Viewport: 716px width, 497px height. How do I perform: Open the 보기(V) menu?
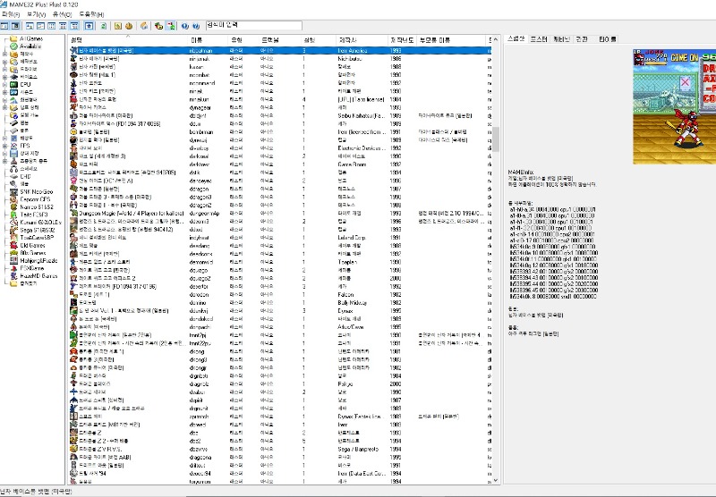[36, 14]
